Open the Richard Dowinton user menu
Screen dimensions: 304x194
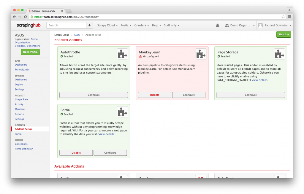tap(275, 26)
